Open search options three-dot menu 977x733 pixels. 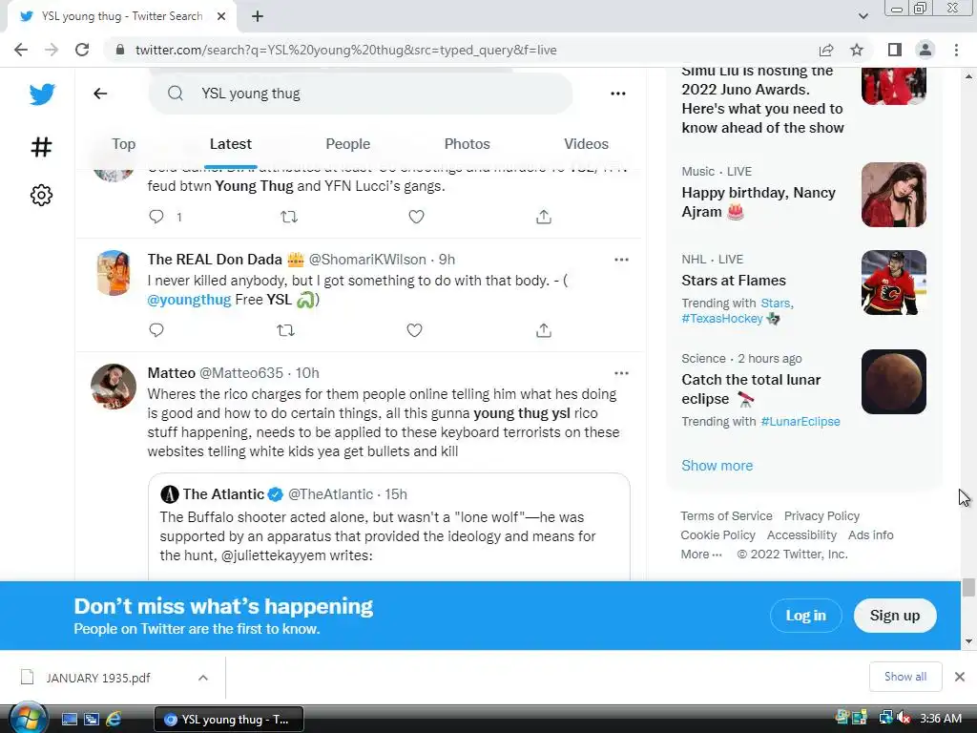[x=618, y=94]
